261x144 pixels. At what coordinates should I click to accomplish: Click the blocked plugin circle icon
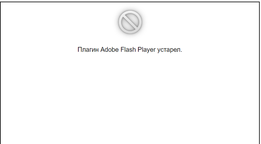(130, 22)
